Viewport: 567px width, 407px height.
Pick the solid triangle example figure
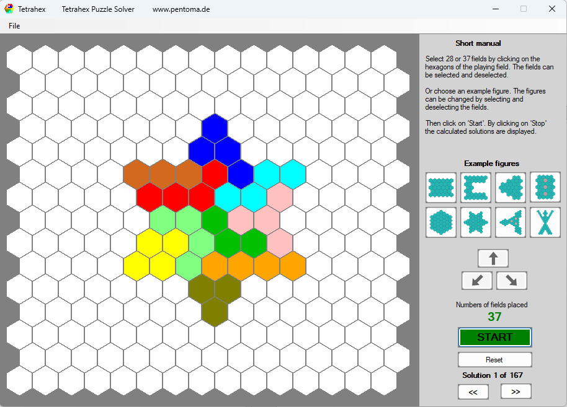pyautogui.click(x=510, y=188)
